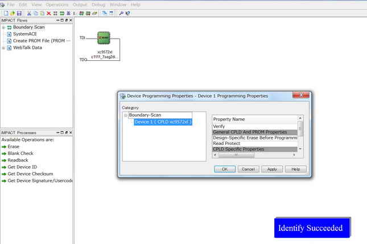Click the green arrow icon next to Erase
Screen dimensions: 367x244
(4, 147)
